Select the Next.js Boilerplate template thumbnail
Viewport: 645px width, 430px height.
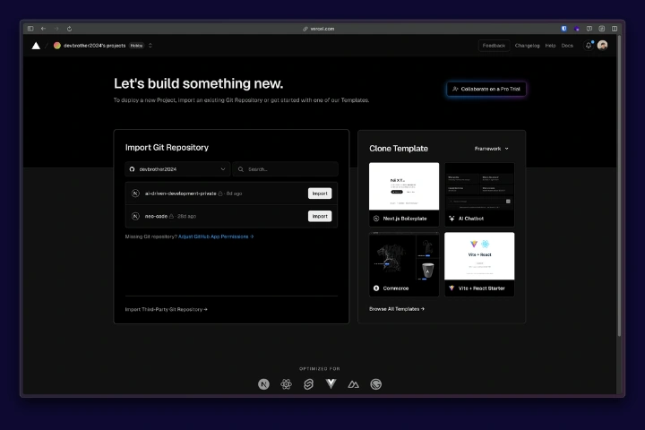click(404, 186)
